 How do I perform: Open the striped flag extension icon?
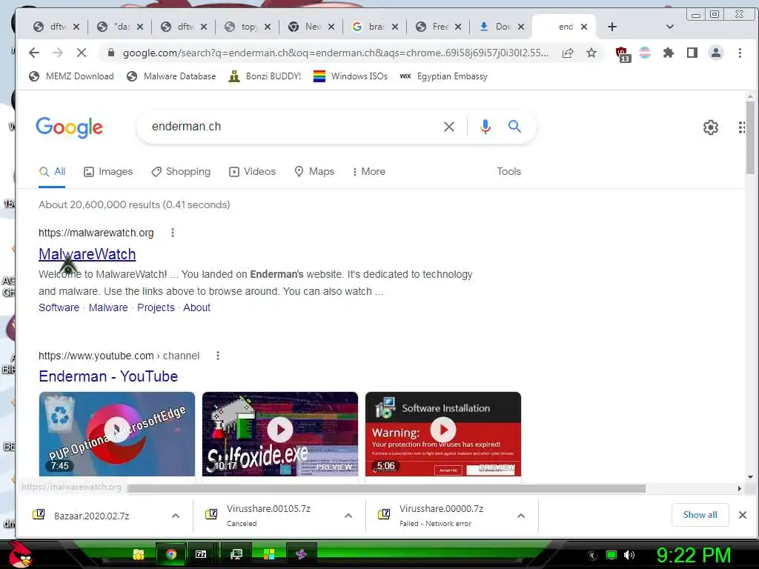pyautogui.click(x=645, y=53)
